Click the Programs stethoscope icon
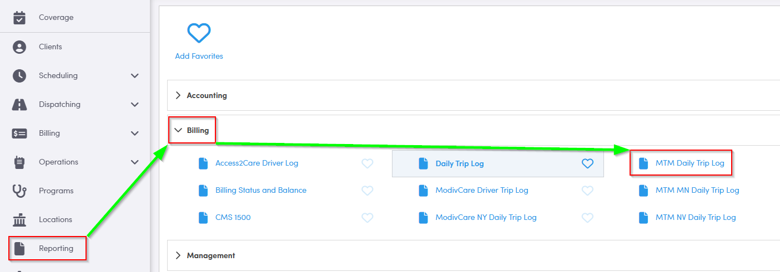Screen dimensions: 780x272 [19, 191]
